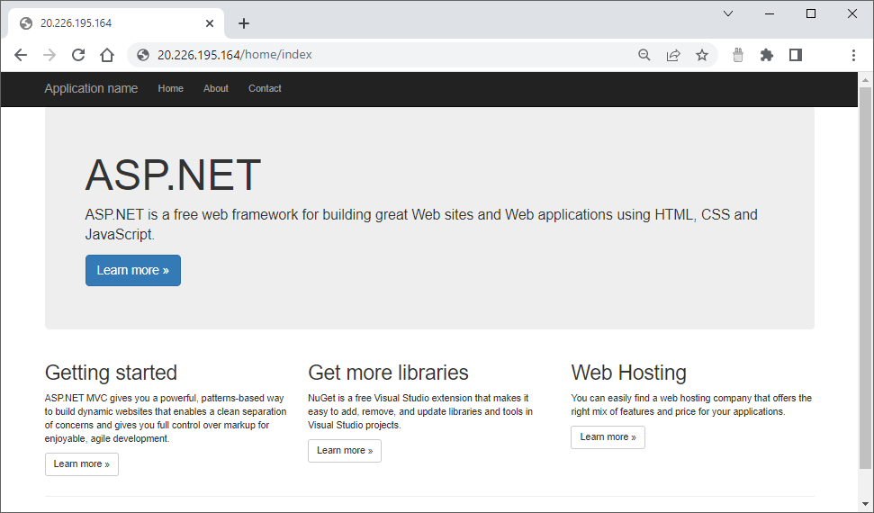Share this page icon
Image resolution: width=874 pixels, height=513 pixels.
pyautogui.click(x=673, y=55)
